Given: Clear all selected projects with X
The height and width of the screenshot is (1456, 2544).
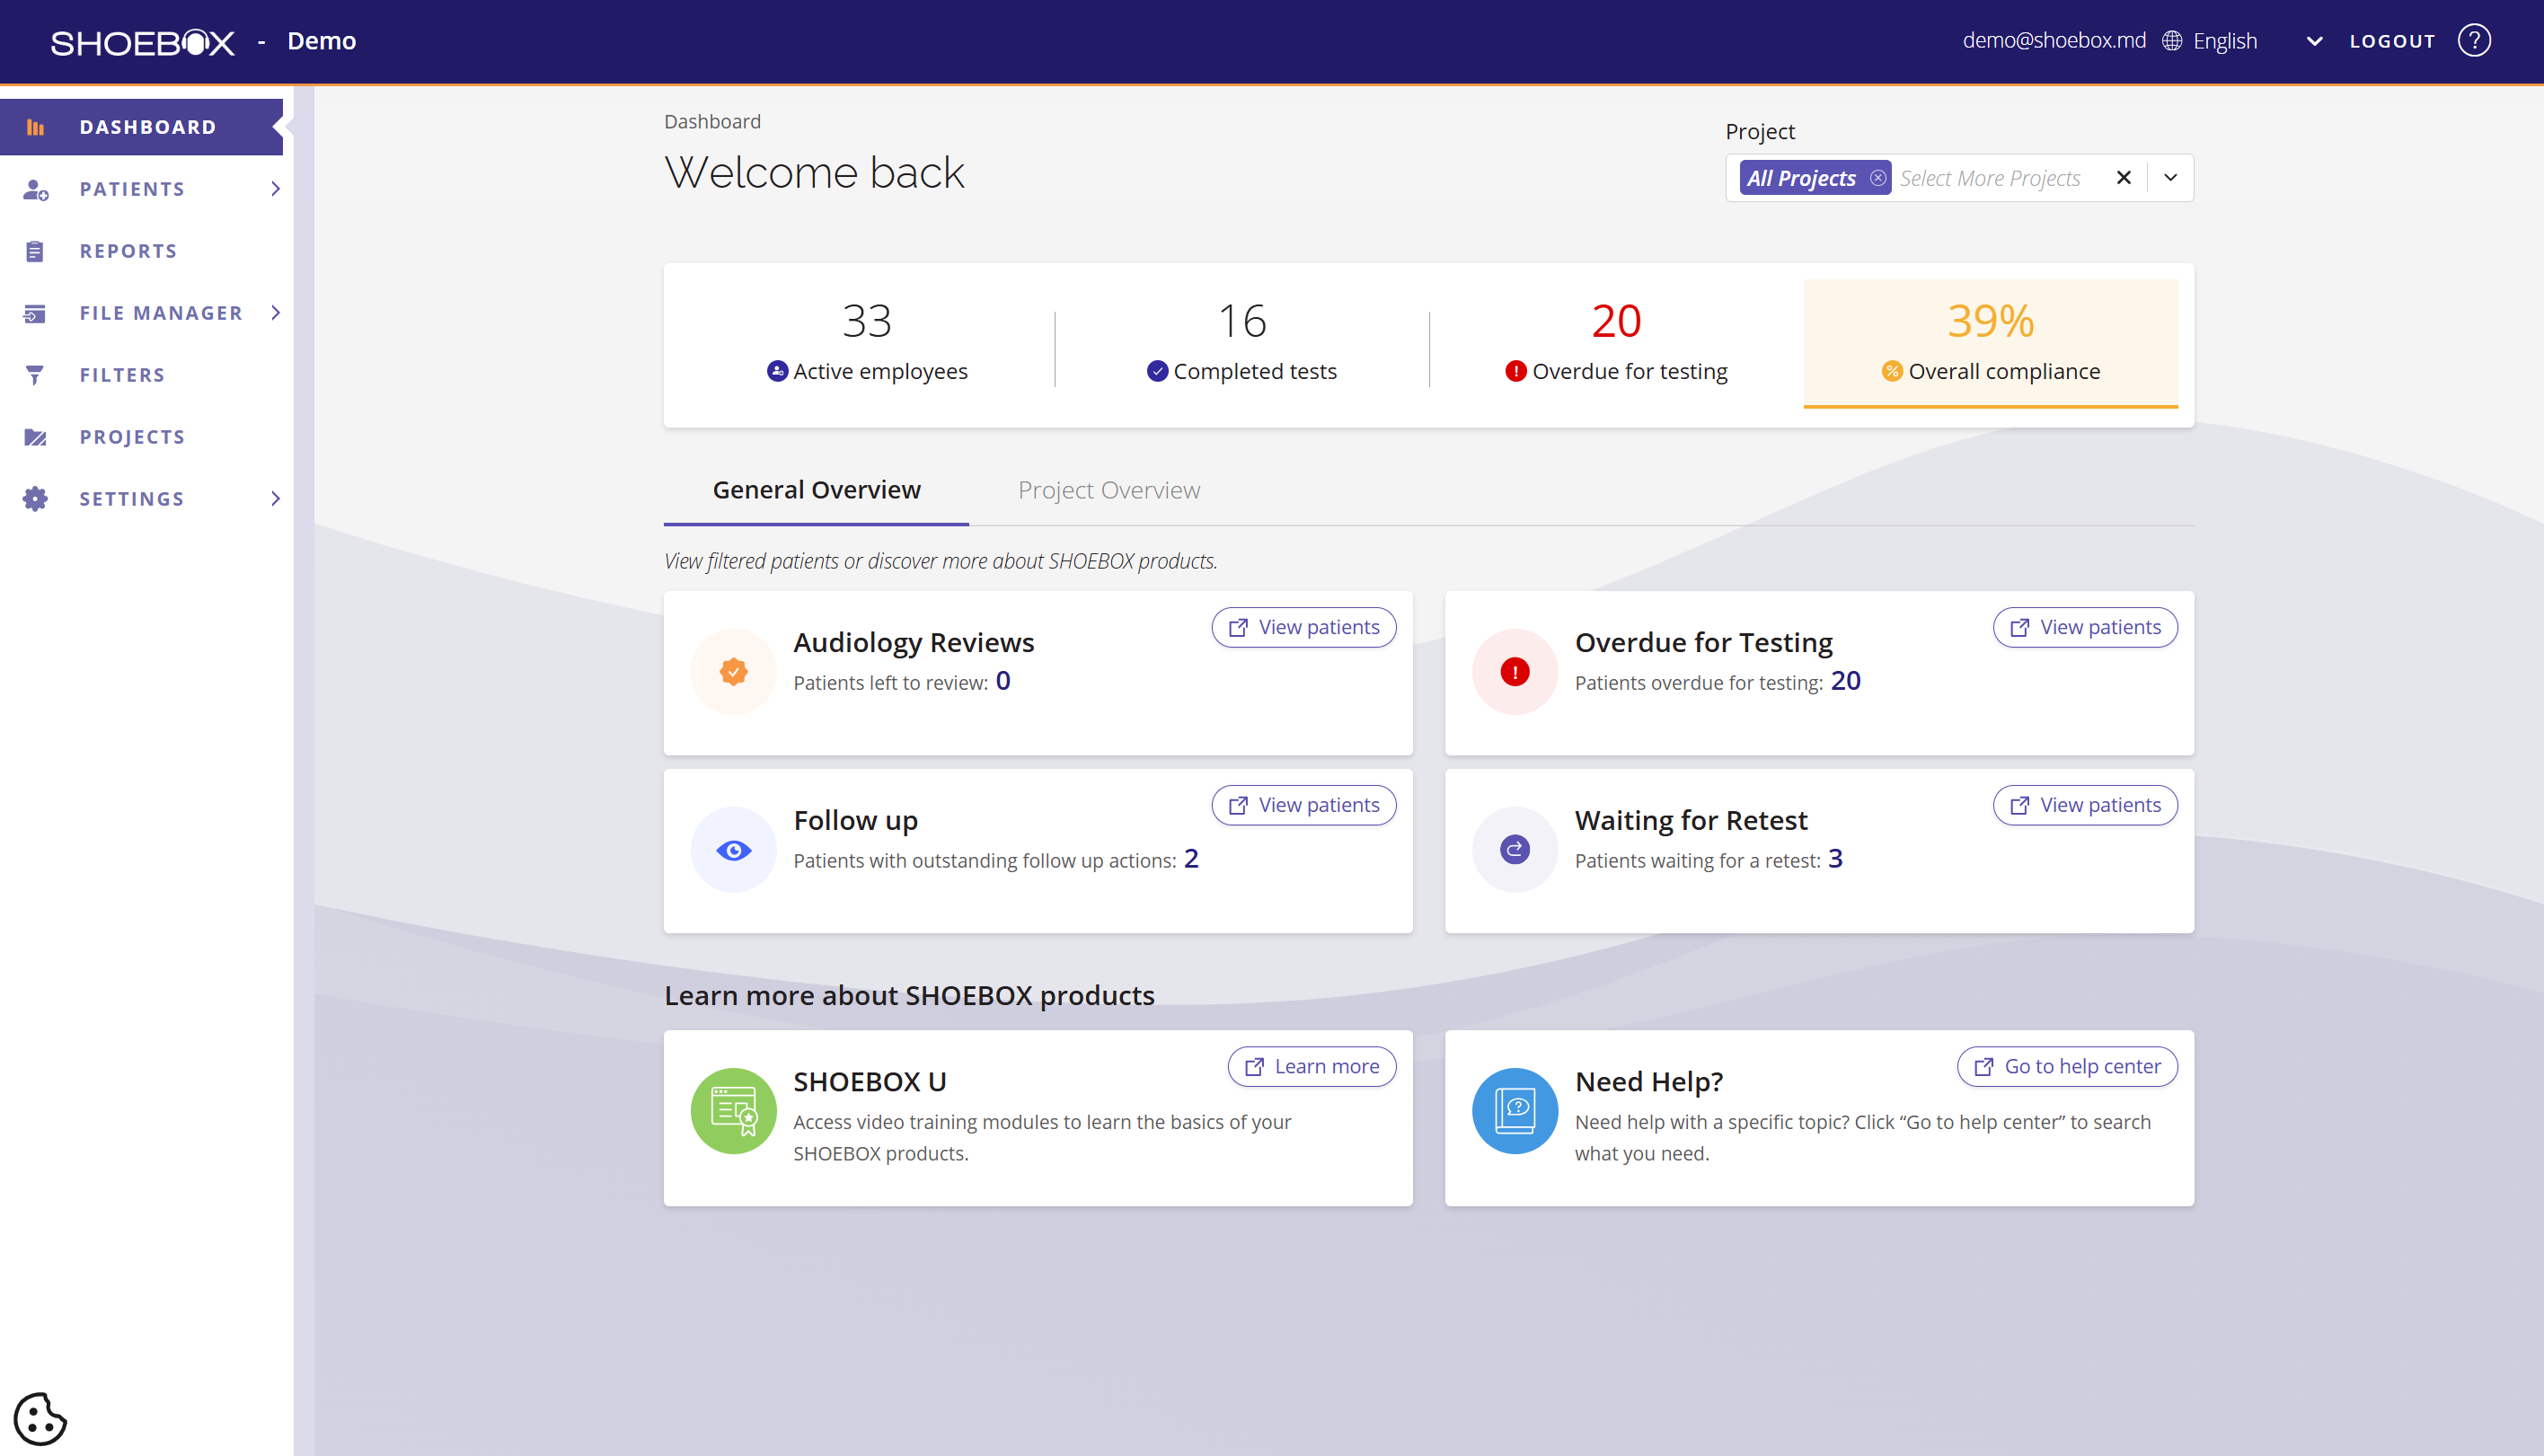Looking at the screenshot, I should (2123, 178).
